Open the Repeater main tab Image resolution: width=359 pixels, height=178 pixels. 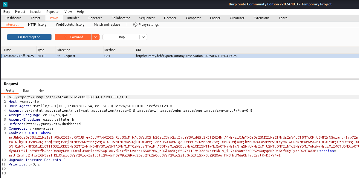coord(95,18)
